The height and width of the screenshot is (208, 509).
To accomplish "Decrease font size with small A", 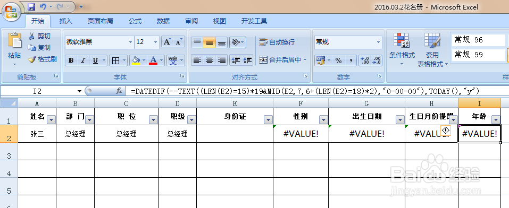I will point(179,42).
